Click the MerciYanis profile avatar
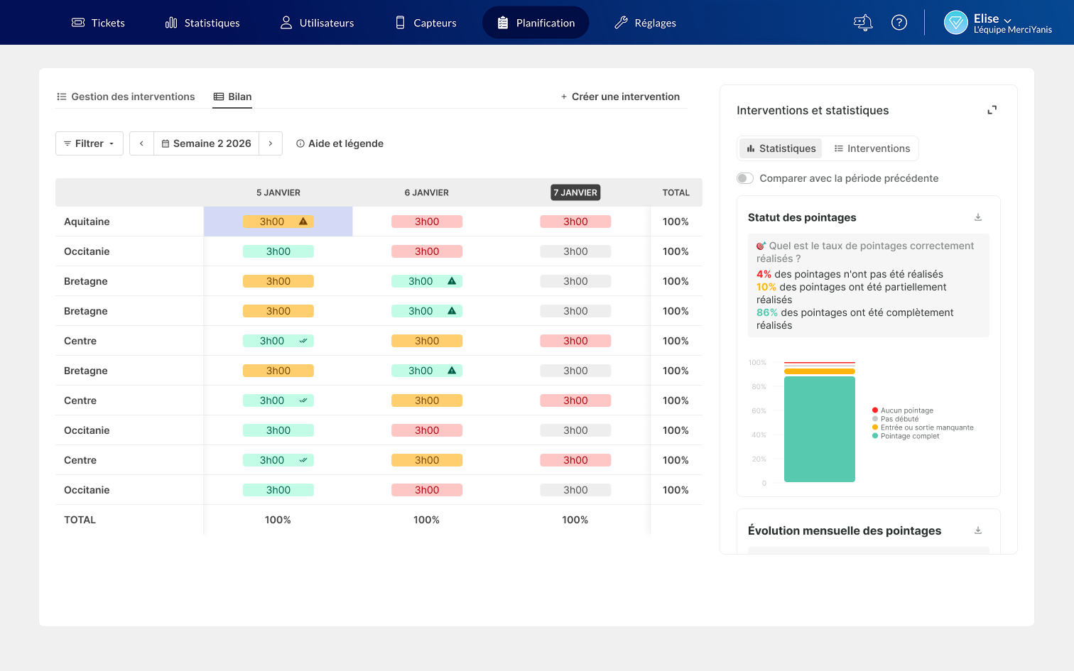Screen dimensions: 1074x671 [x=956, y=23]
